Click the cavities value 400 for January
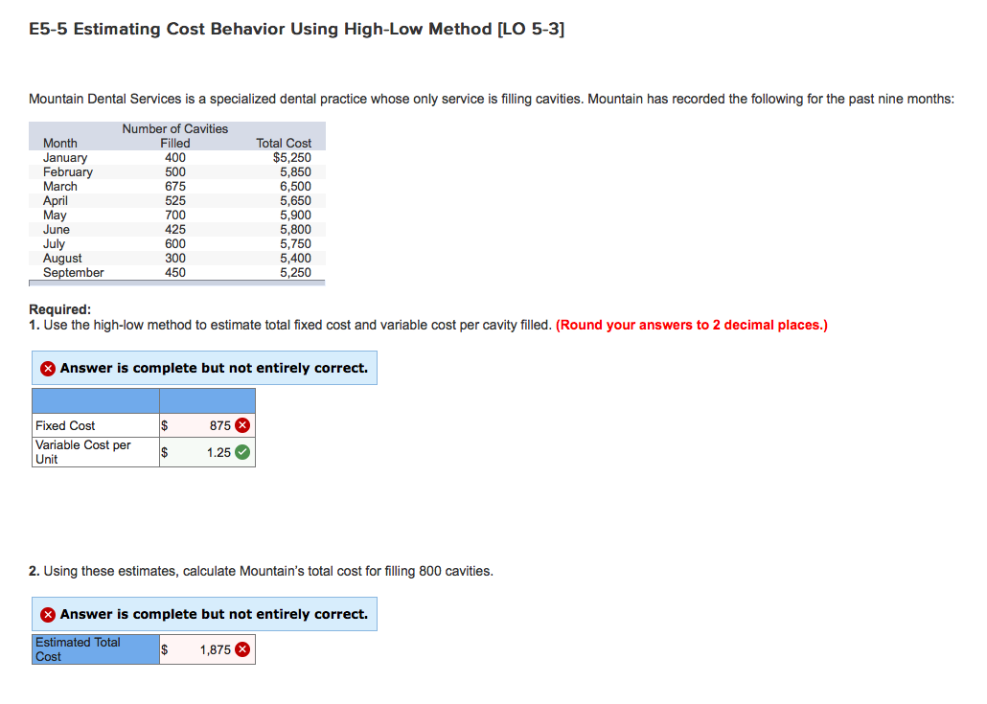The image size is (987, 704). (x=175, y=158)
